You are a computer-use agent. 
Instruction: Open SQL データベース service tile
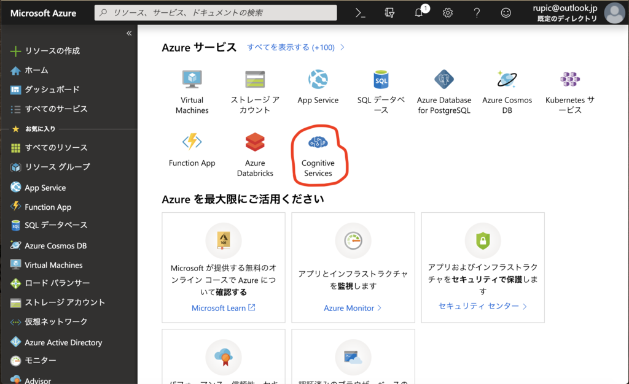click(x=381, y=92)
